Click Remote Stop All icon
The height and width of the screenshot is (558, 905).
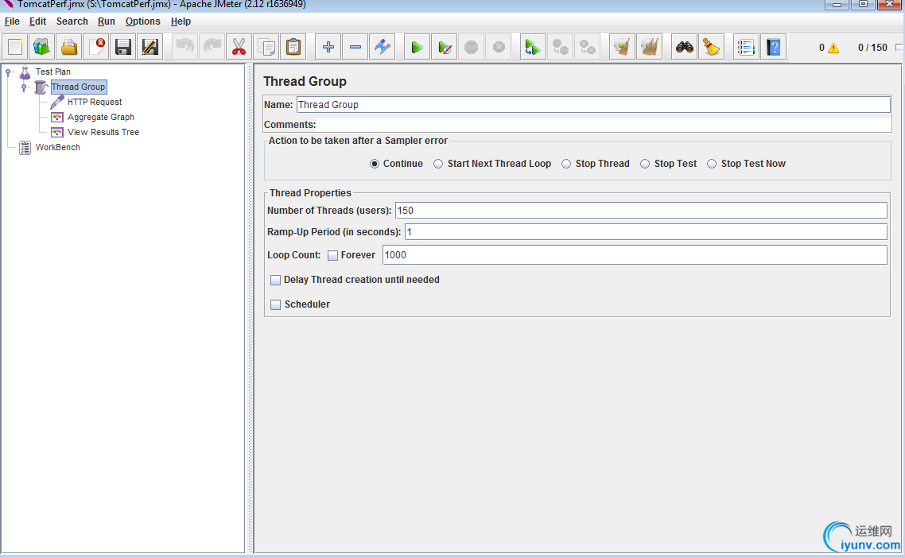[x=560, y=47]
